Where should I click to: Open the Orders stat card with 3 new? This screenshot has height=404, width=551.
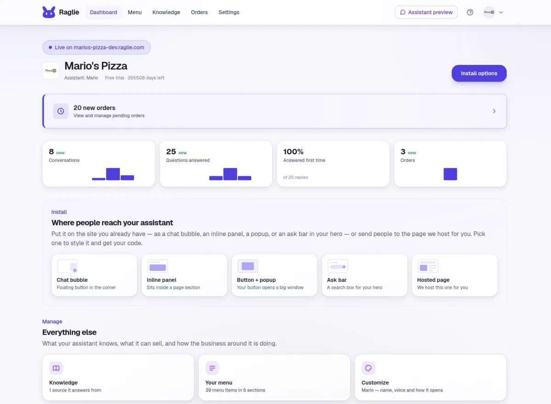450,163
